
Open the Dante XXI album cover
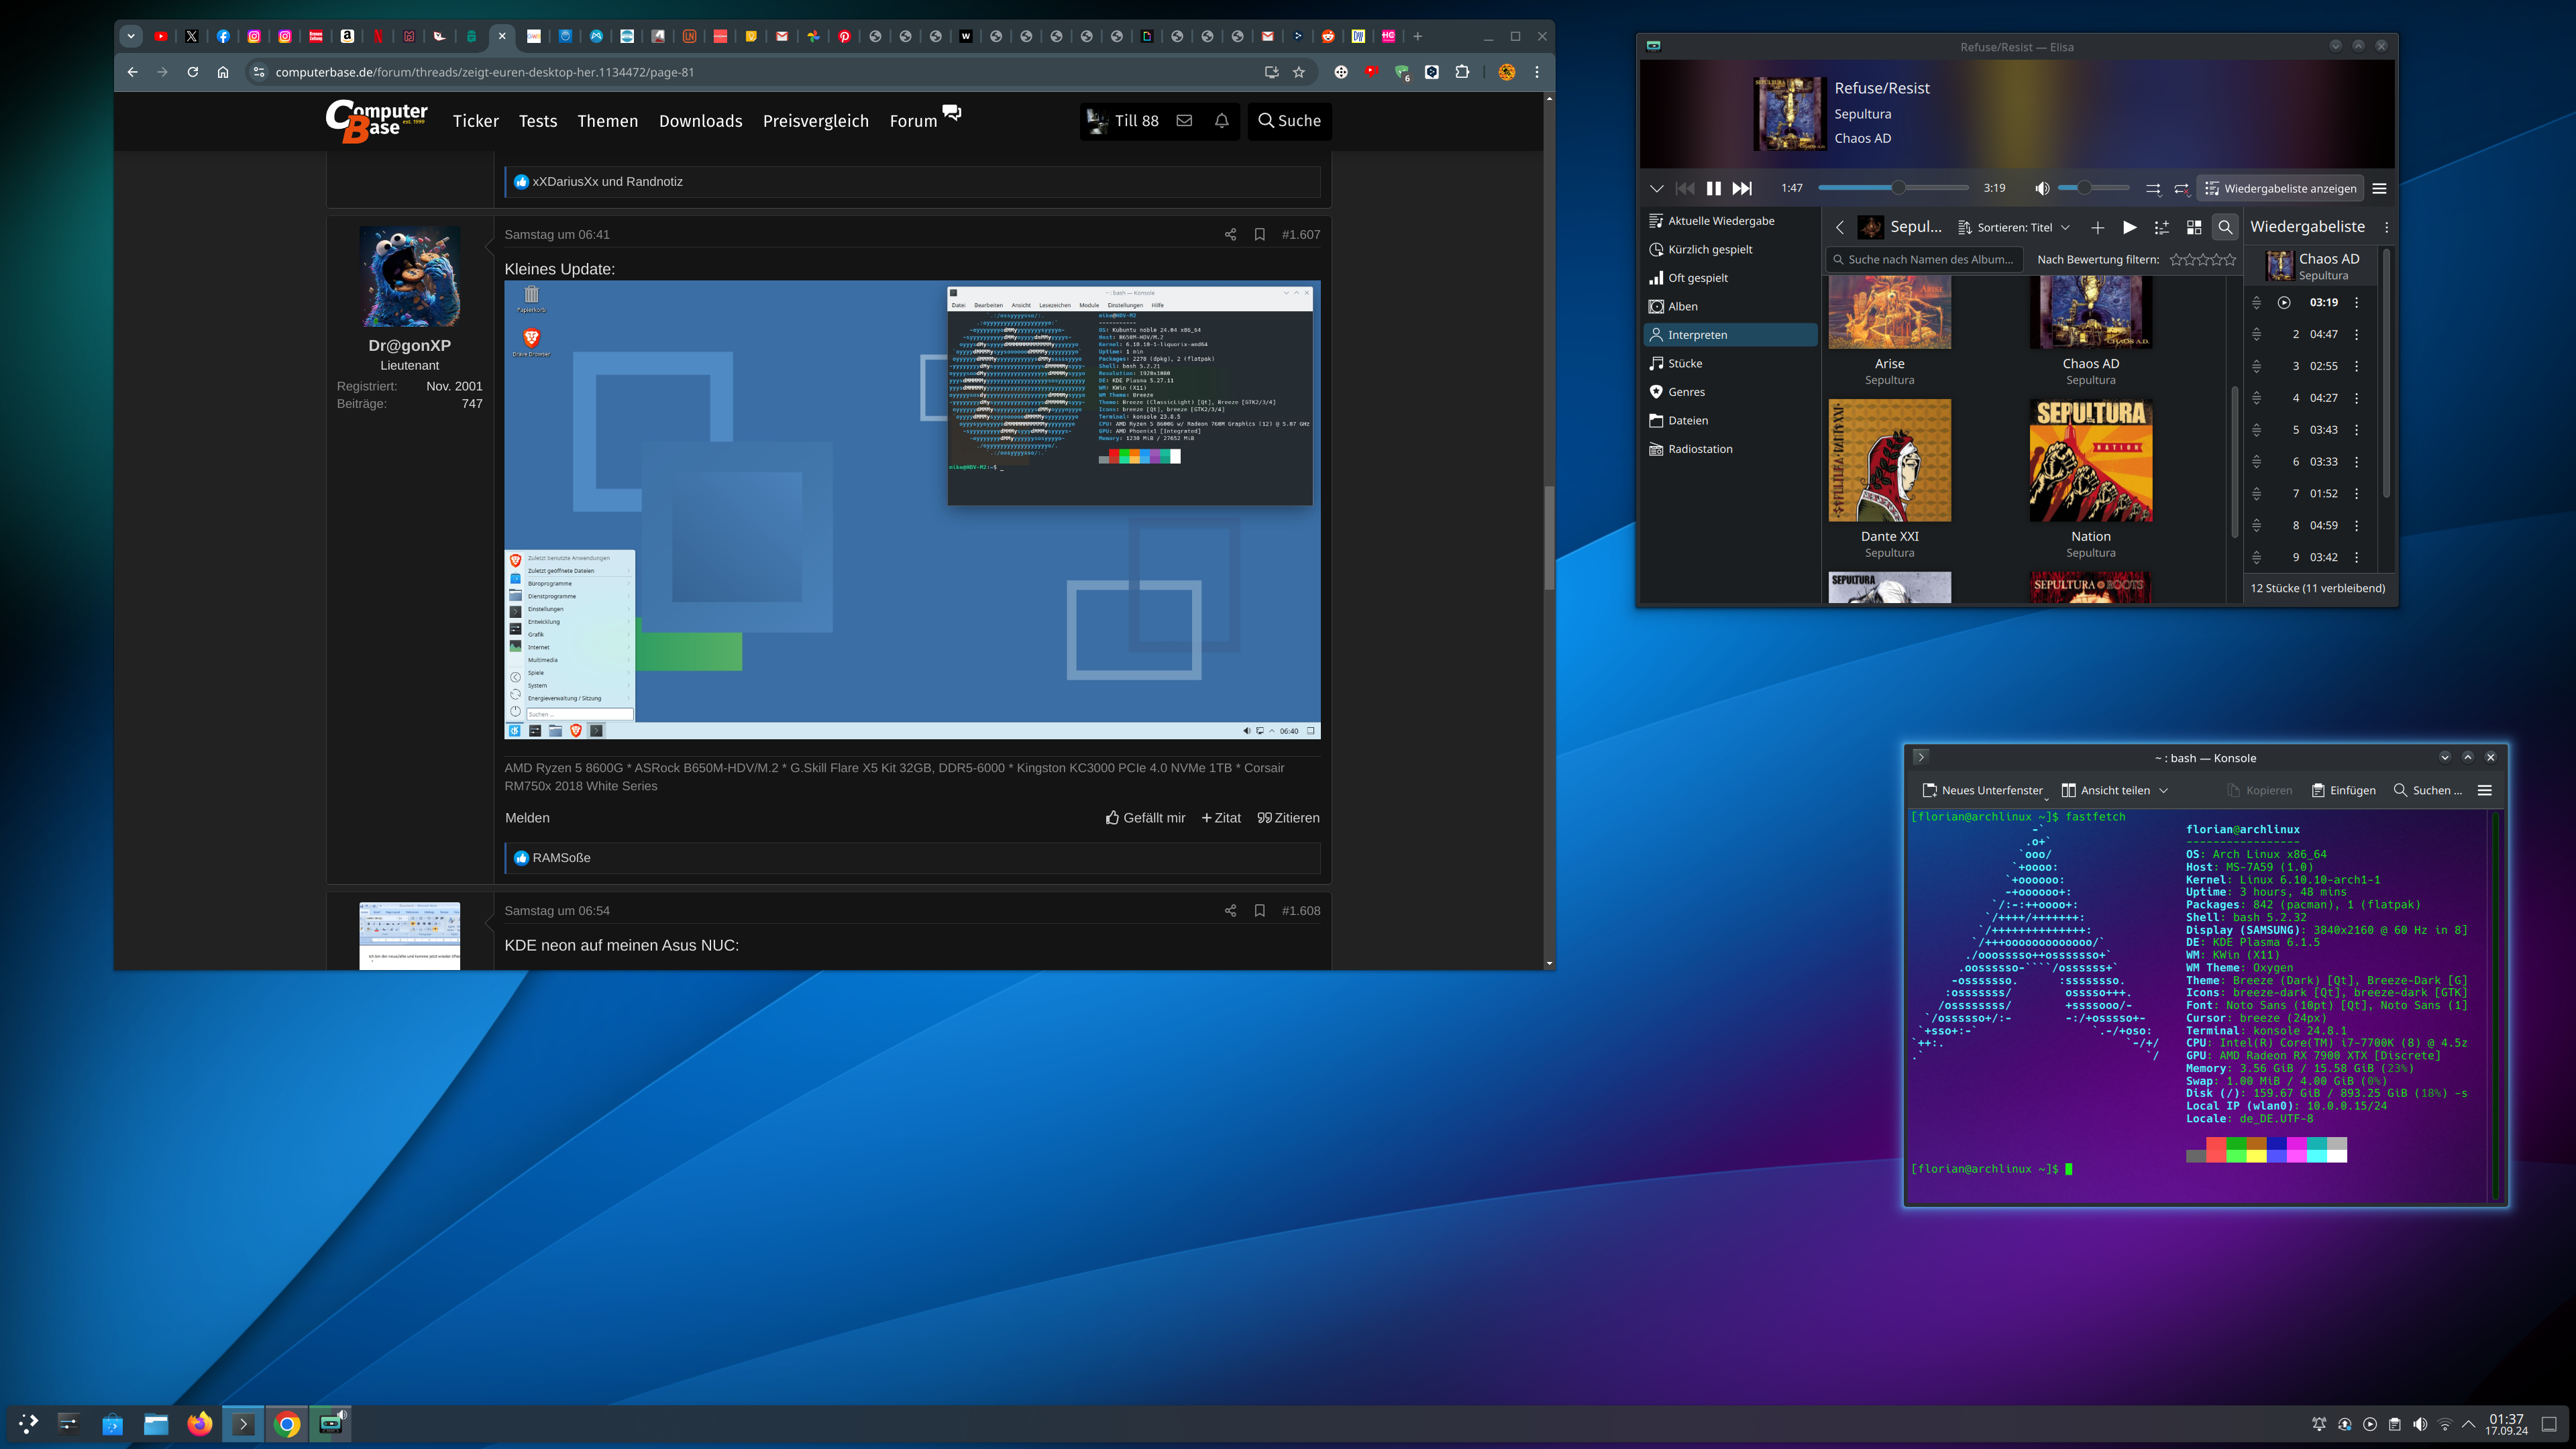(x=1889, y=460)
